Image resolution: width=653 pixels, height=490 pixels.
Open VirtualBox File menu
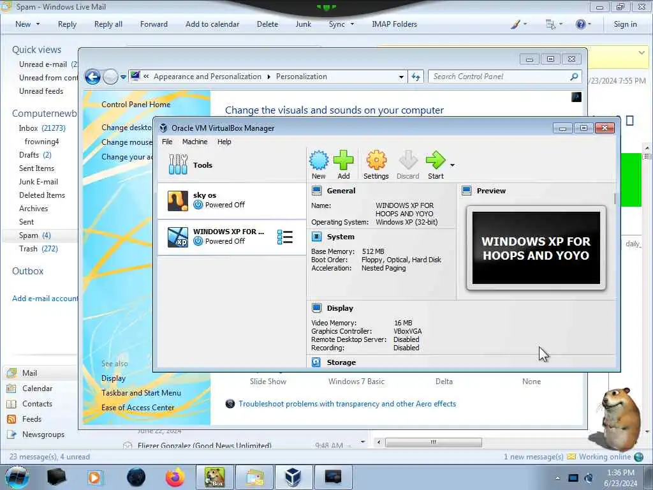[167, 142]
